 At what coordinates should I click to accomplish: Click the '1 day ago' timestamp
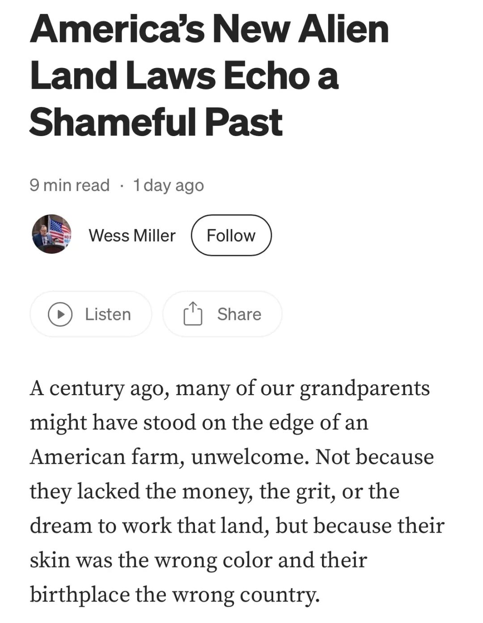[169, 185]
